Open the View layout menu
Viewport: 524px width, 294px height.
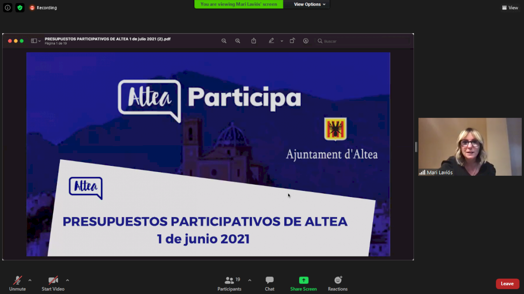click(x=510, y=8)
